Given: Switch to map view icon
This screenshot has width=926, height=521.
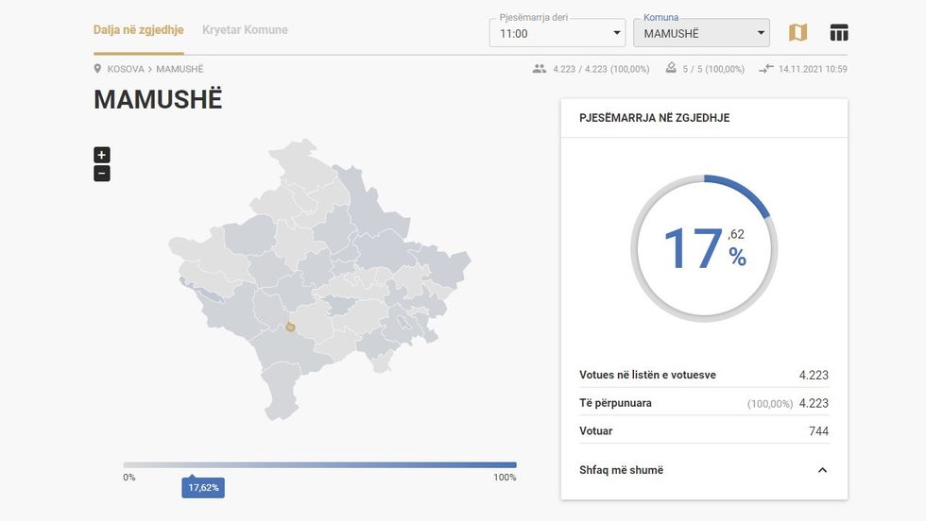Looking at the screenshot, I should click(797, 33).
